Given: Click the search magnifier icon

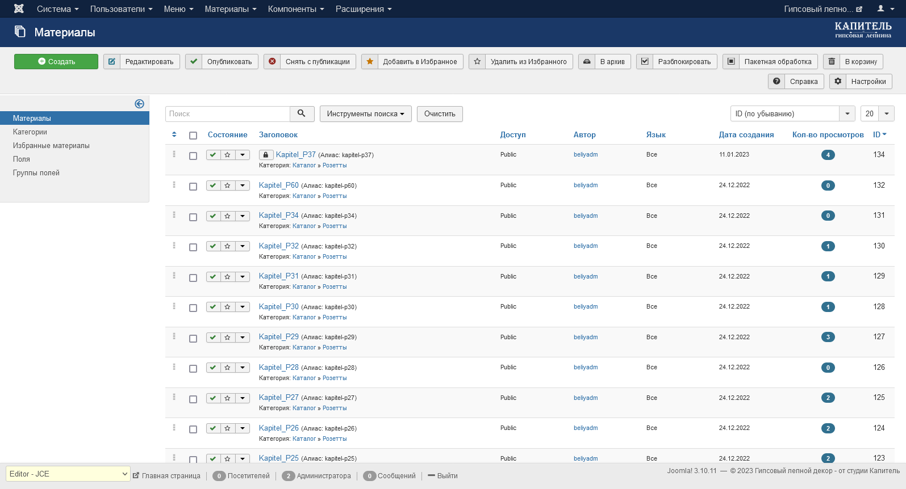Looking at the screenshot, I should pos(302,113).
